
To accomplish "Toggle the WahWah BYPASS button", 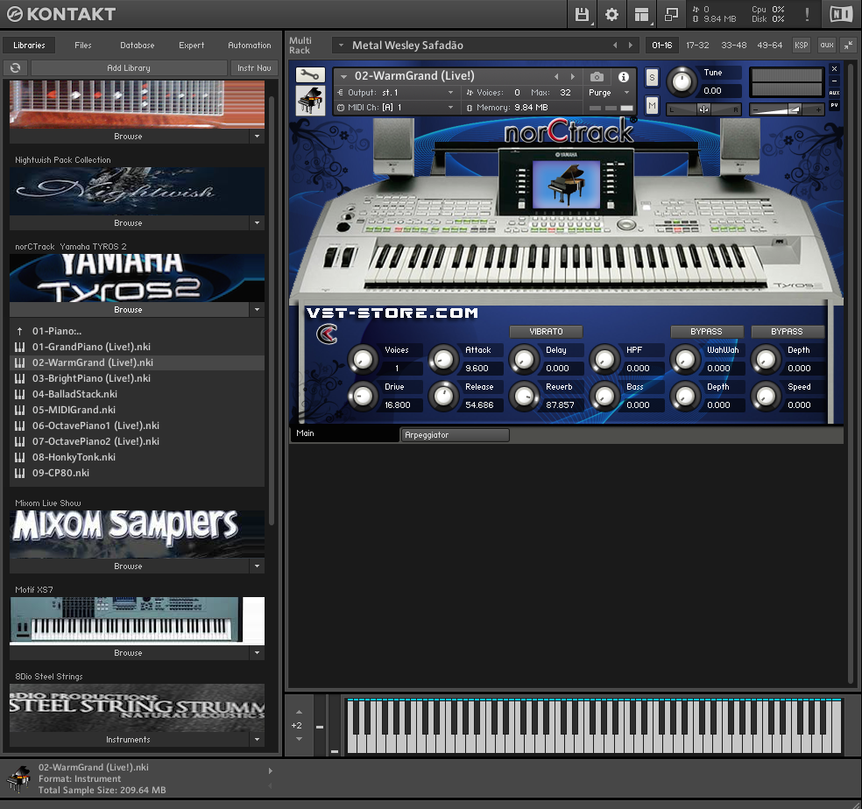I will click(x=706, y=332).
